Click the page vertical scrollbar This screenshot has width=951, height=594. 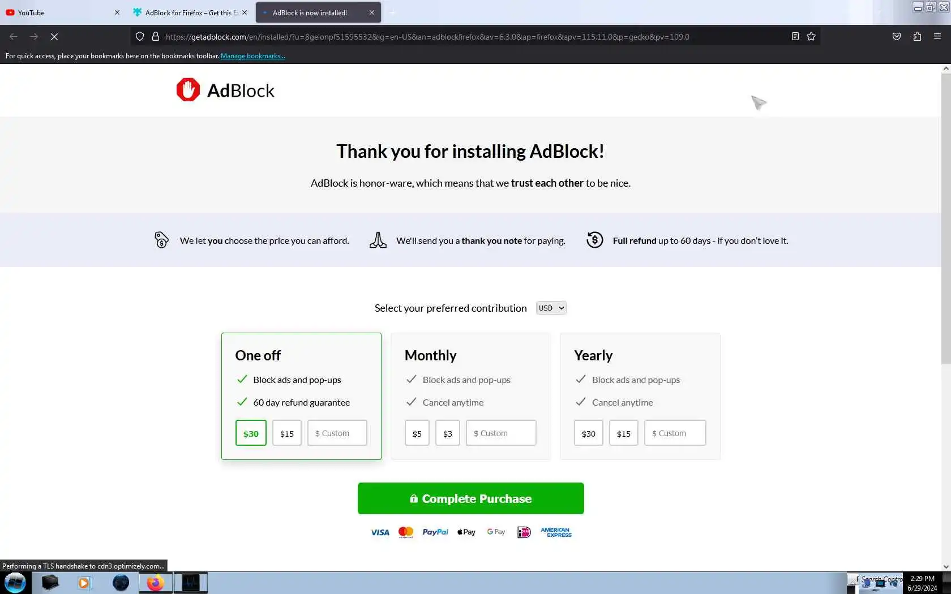[x=946, y=218]
